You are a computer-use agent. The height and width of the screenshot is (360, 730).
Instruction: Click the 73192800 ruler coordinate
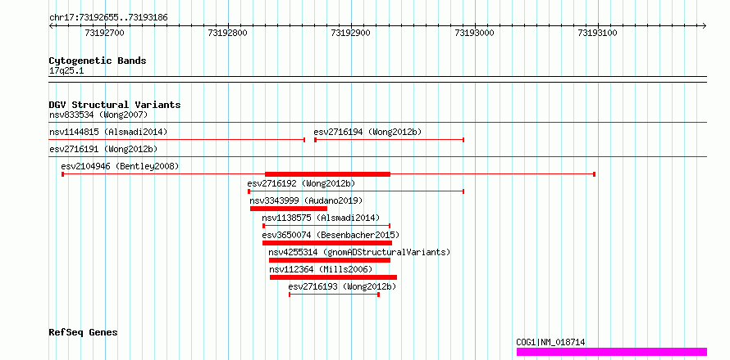228,34
